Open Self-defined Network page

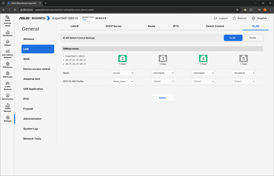click(7, 52)
